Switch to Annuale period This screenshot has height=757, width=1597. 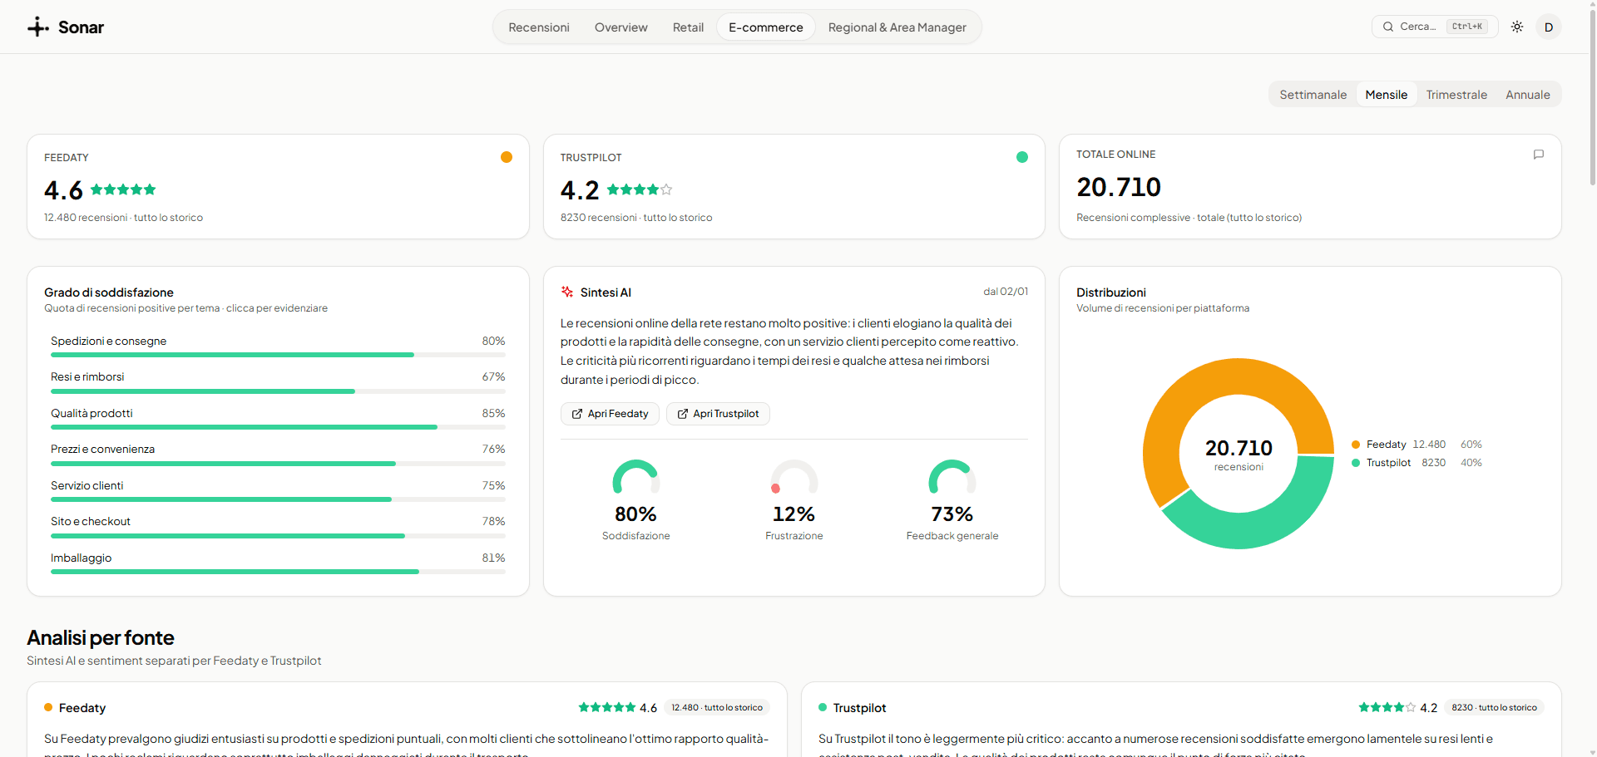(1528, 95)
